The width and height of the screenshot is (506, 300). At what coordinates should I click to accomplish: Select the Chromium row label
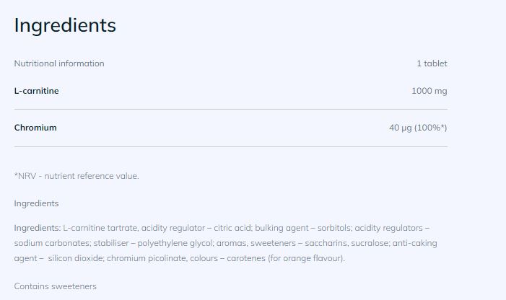tap(35, 128)
